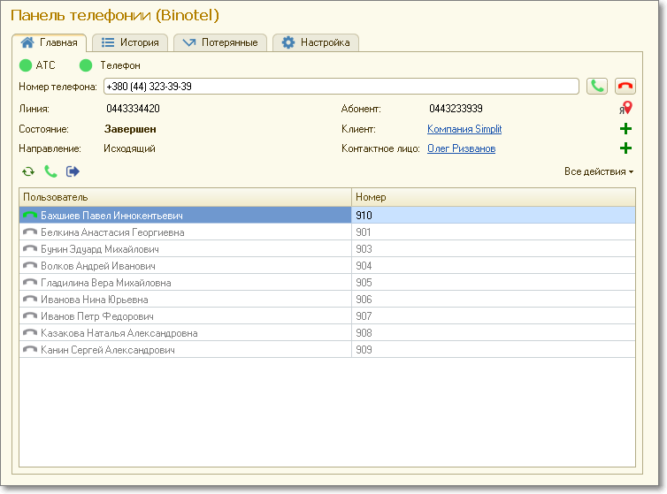Click the green АТС status indicator
This screenshot has width=667, height=494.
pos(25,65)
